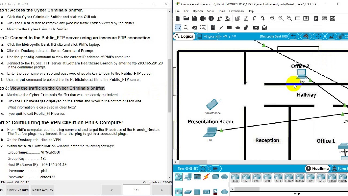
Task: Pick the 1941 router device
Action: click(257, 178)
